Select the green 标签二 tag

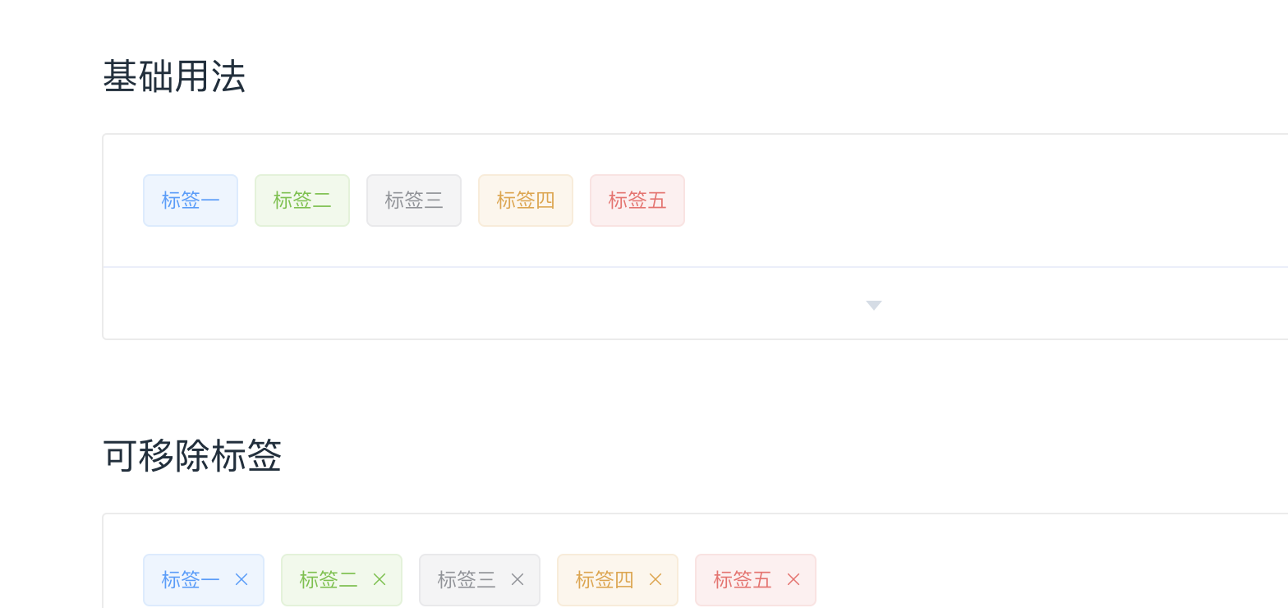302,200
